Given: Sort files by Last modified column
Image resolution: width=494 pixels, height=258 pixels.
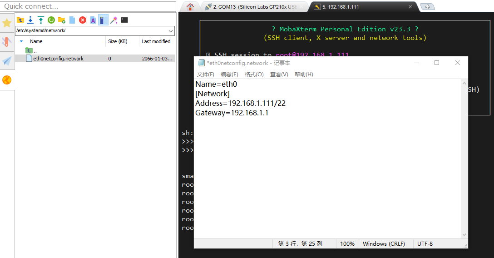Looking at the screenshot, I should 156,41.
